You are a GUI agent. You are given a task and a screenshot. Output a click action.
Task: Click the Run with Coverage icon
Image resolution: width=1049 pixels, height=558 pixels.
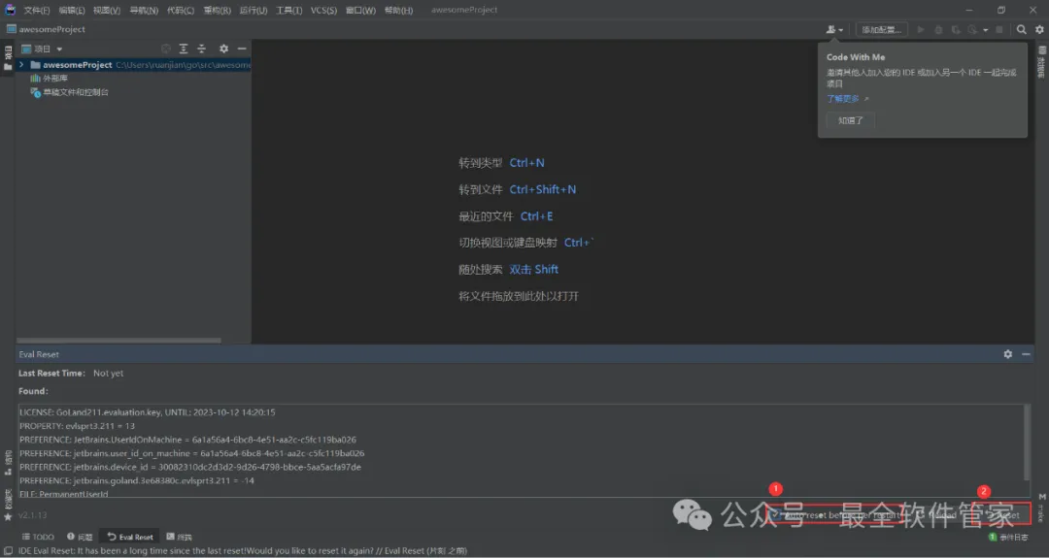pos(956,29)
